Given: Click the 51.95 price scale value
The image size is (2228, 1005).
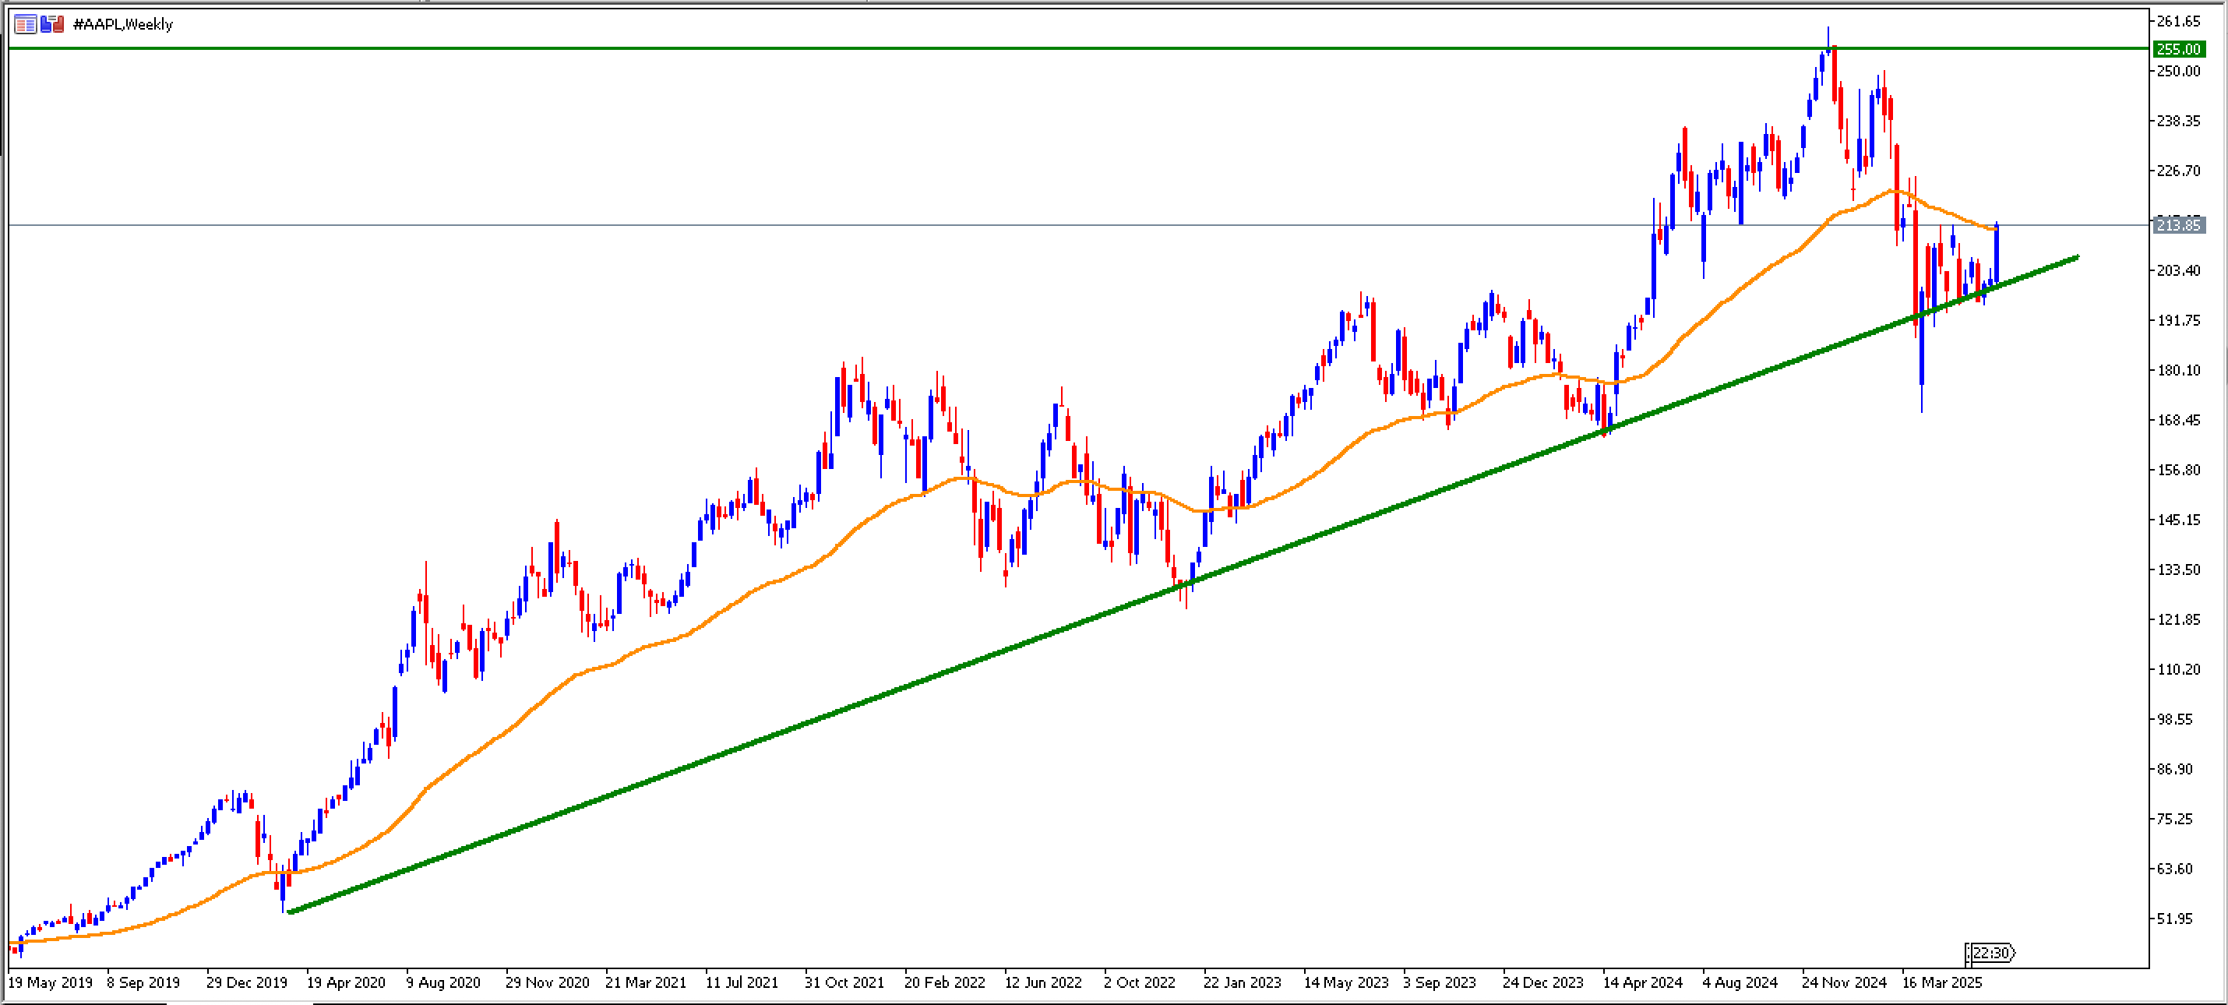Looking at the screenshot, I should (x=2174, y=919).
